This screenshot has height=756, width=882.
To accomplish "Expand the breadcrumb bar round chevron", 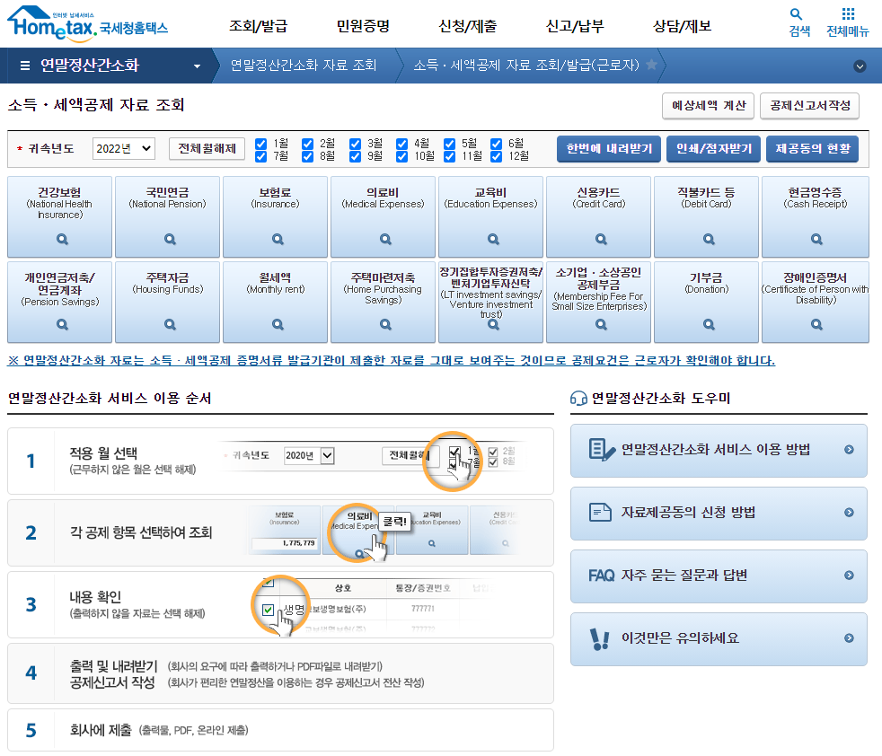I will coord(860,66).
